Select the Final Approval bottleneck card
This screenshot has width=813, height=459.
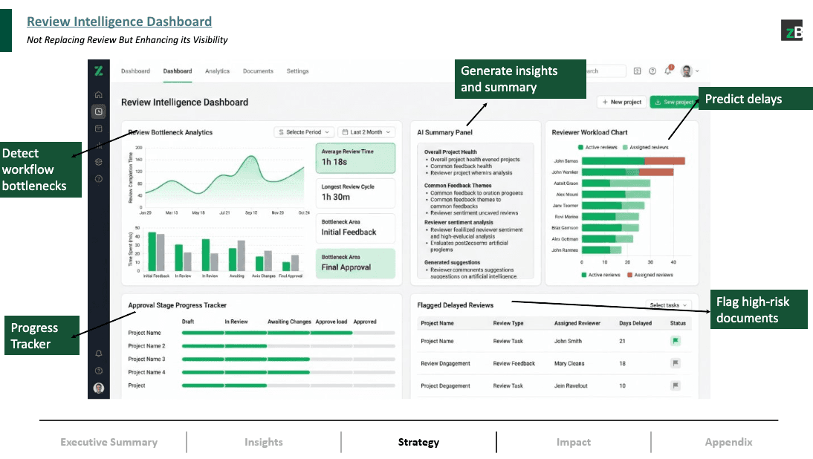355,263
